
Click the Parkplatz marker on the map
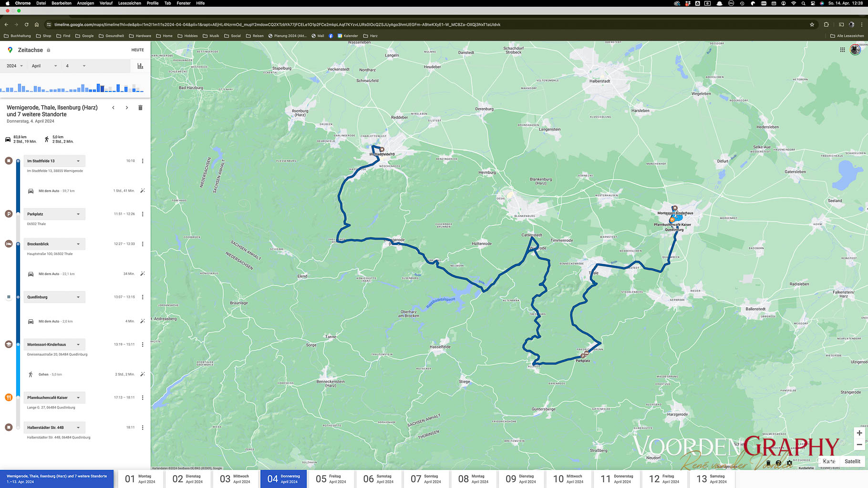(583, 356)
